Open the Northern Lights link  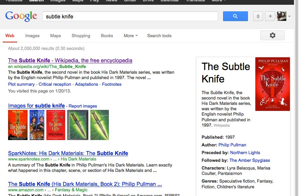(x=245, y=153)
